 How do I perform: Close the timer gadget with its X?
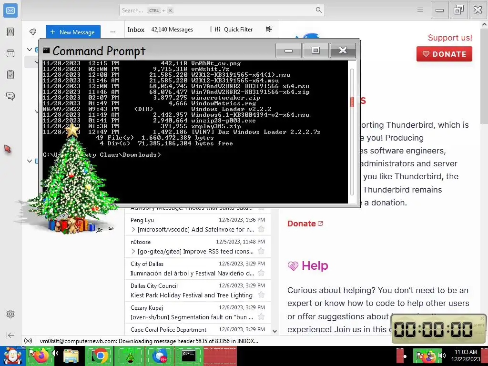pyautogui.click(x=482, y=318)
